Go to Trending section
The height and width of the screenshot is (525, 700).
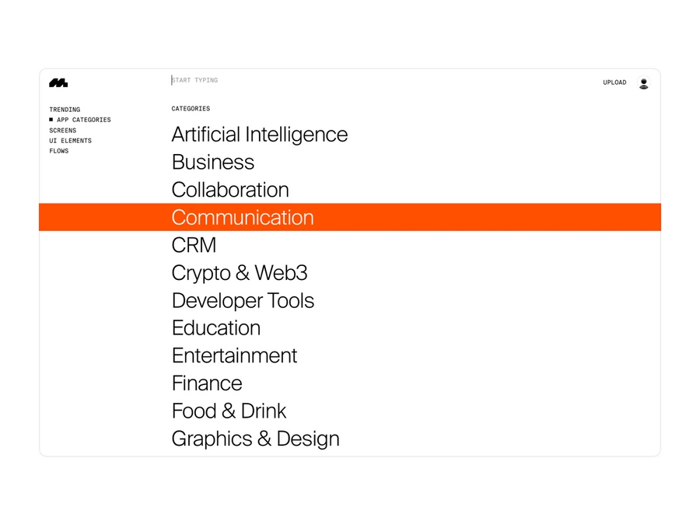pyautogui.click(x=65, y=110)
